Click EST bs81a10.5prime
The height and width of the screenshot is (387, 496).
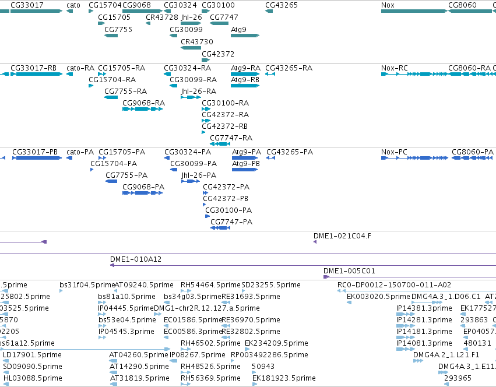point(102,303)
